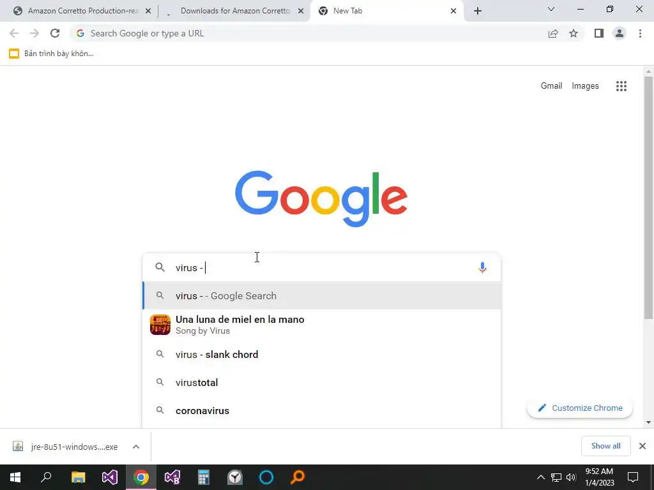Open the 'Bản trình bày khôn...' bookmark
This screenshot has height=490, width=654.
point(51,54)
